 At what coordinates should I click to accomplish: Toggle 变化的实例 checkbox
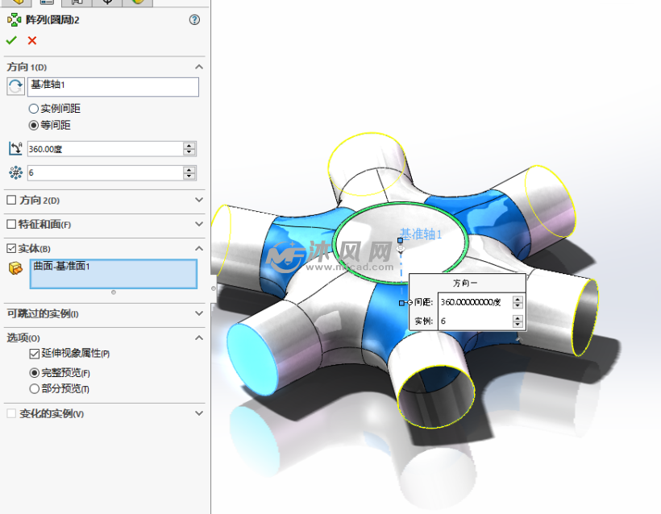(x=11, y=414)
